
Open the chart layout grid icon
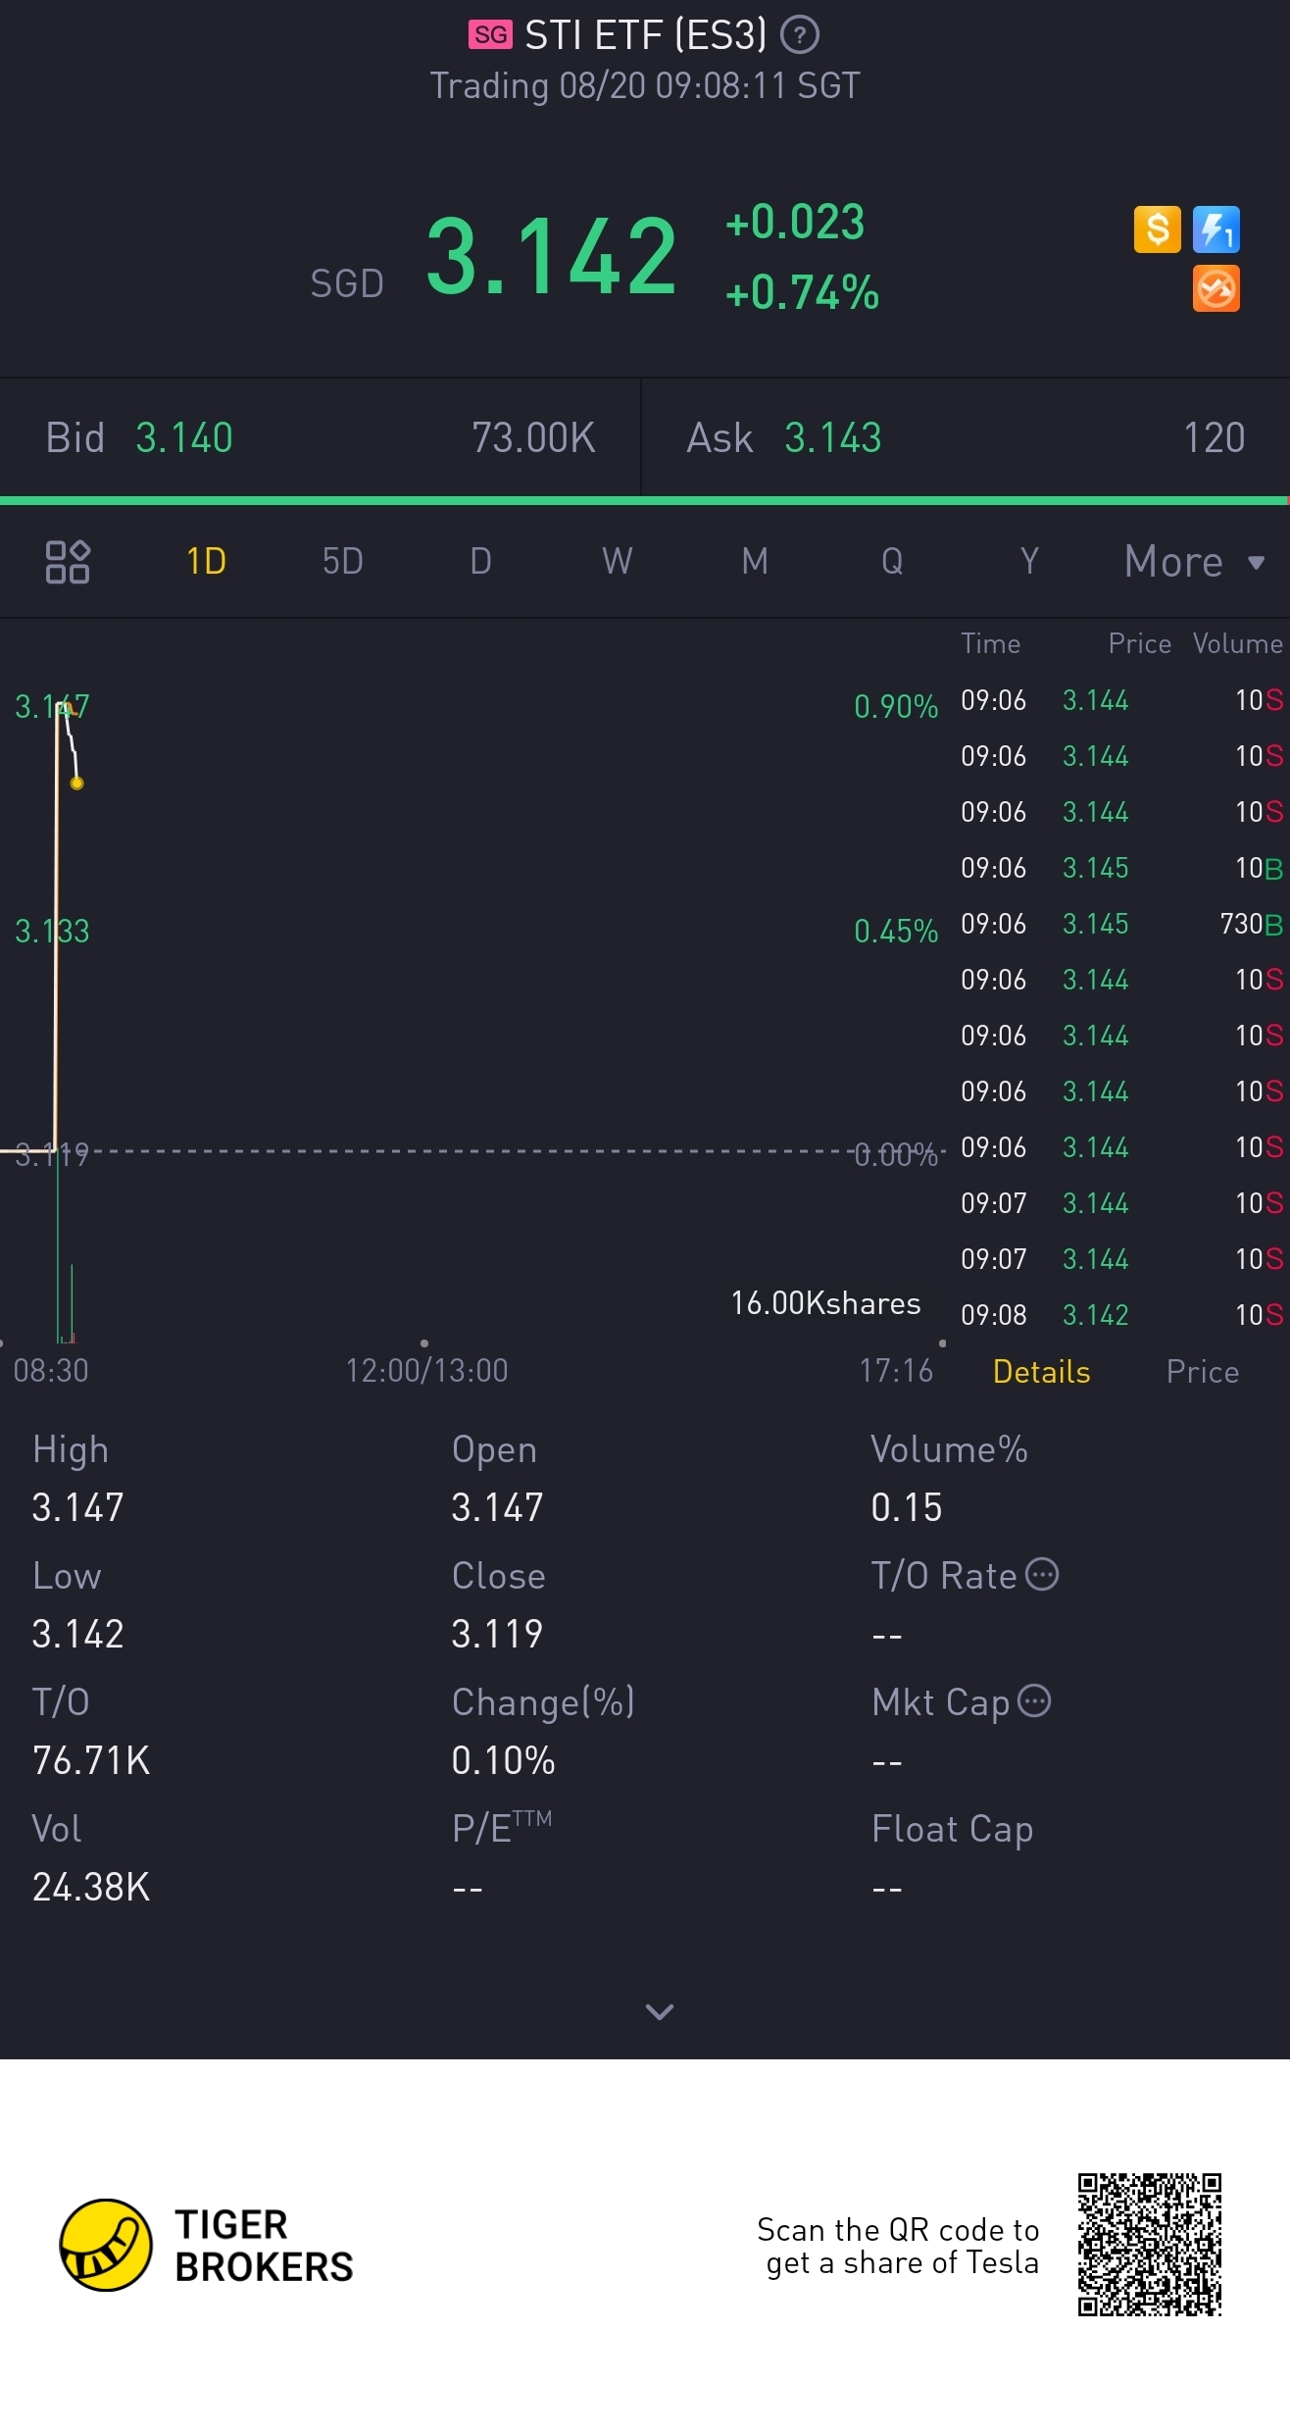[68, 562]
